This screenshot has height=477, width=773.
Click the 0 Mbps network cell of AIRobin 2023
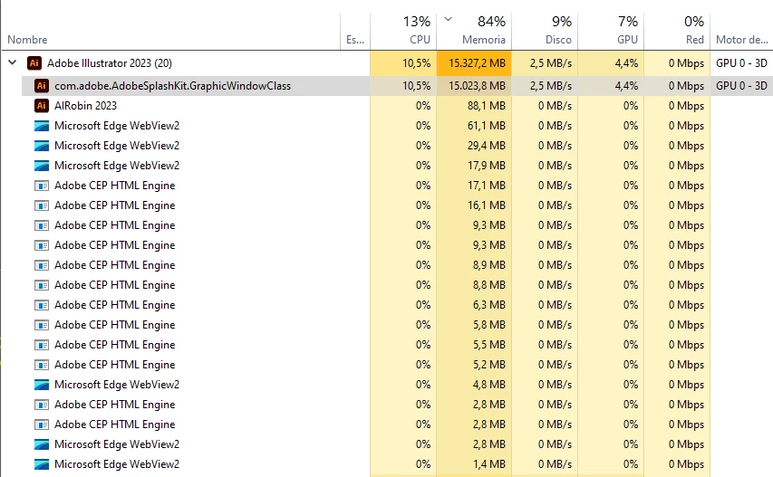point(677,105)
